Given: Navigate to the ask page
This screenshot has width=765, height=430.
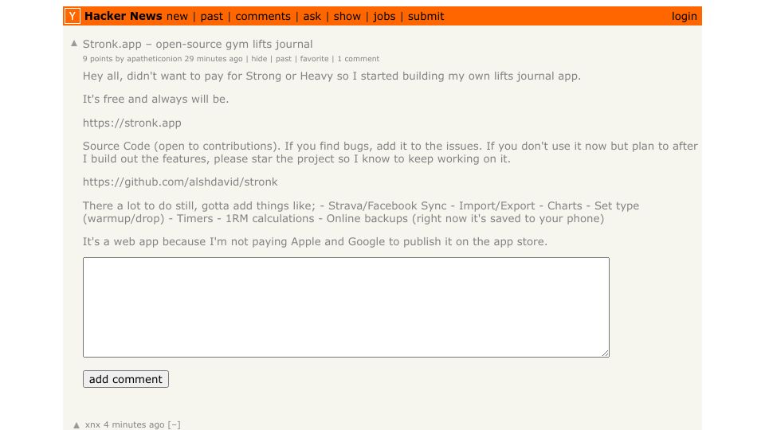Looking at the screenshot, I should click(x=312, y=16).
